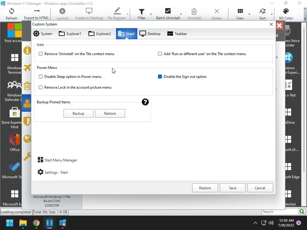Screen dimensions: 307x230
Task: Click the Delete X icon in toolbar
Action: point(216,11)
